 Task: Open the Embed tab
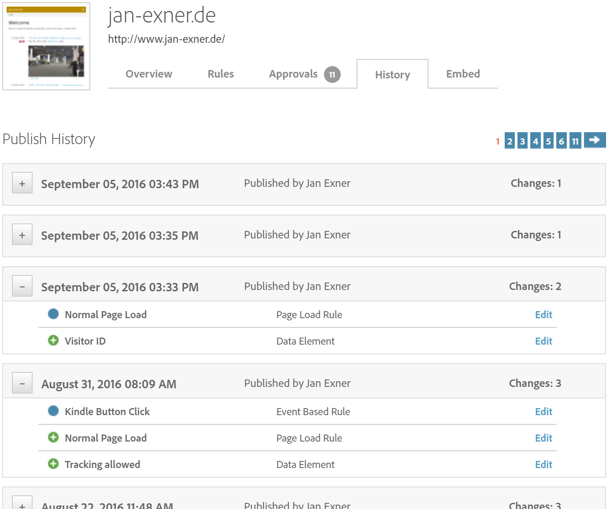463,74
